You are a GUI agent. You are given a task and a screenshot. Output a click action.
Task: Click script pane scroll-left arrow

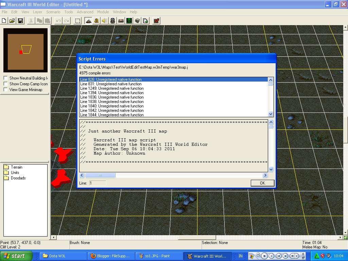82,175
